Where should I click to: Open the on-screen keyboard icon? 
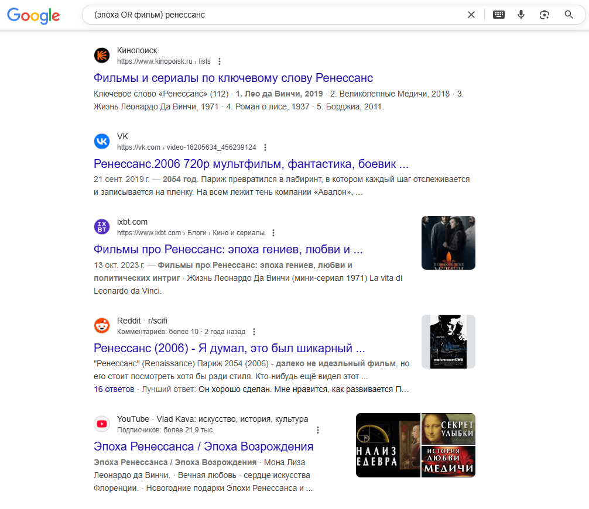click(498, 15)
